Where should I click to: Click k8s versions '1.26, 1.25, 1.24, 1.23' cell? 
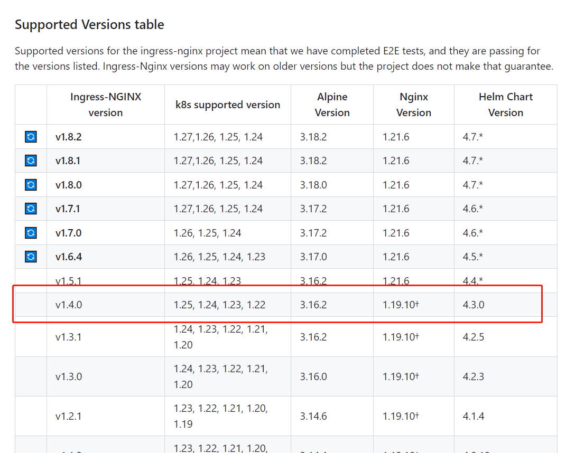[227, 257]
